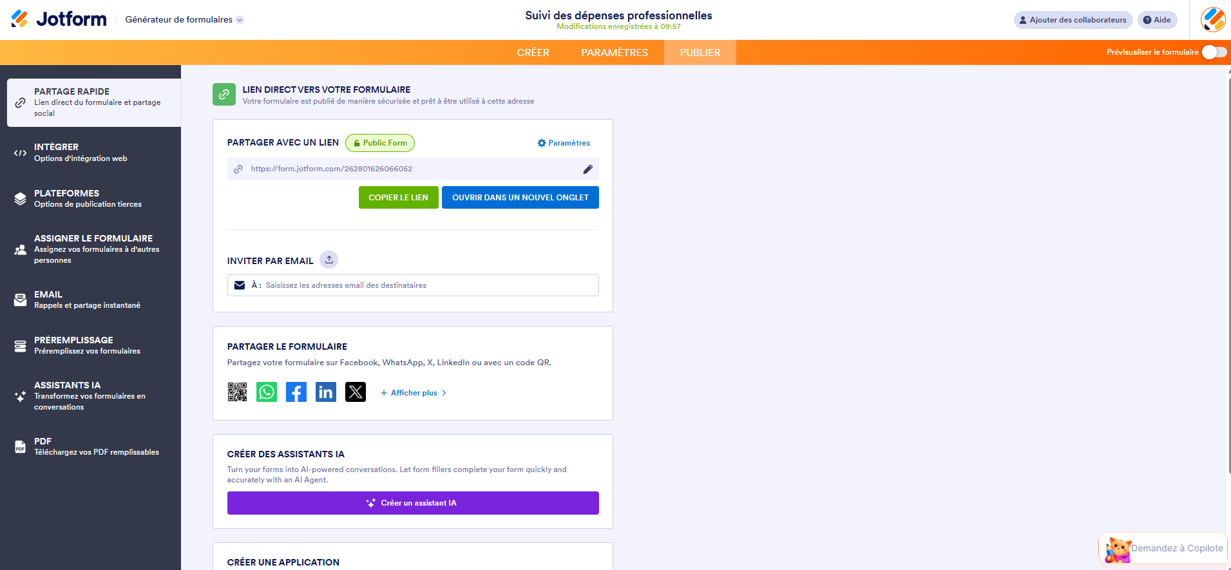
Task: Expand Afficher plus sharing options
Action: (x=414, y=393)
